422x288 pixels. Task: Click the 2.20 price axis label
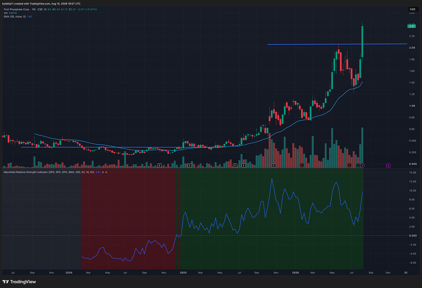[x=412, y=36]
